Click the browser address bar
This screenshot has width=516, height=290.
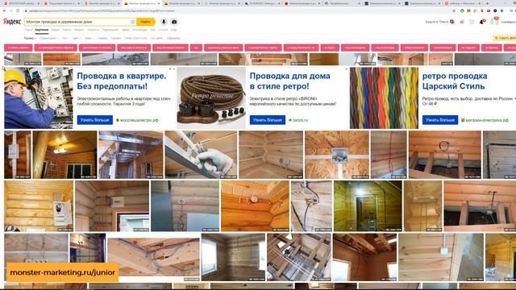231,10
